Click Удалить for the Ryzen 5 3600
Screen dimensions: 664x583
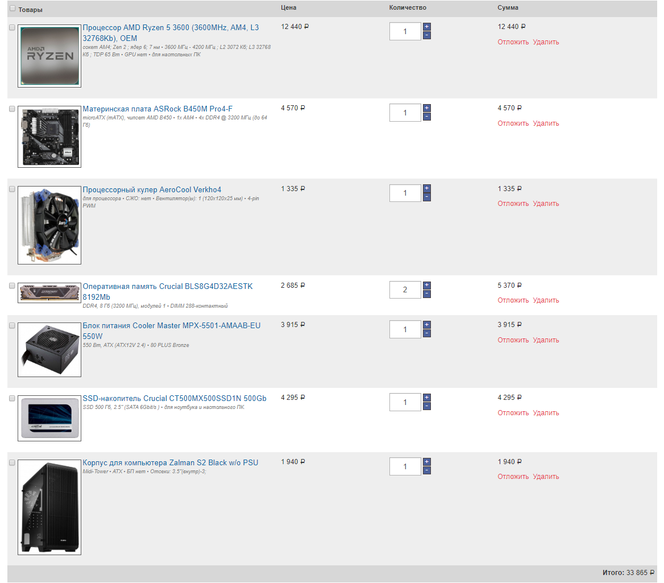pyautogui.click(x=546, y=42)
